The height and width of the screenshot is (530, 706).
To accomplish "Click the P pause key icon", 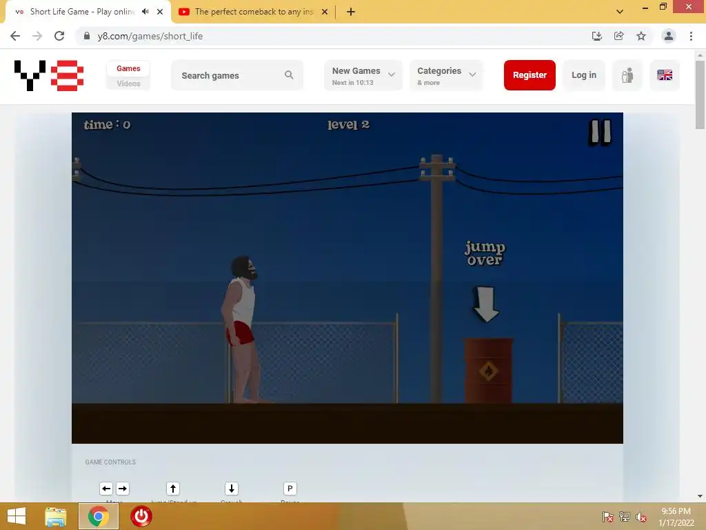I will click(x=290, y=489).
